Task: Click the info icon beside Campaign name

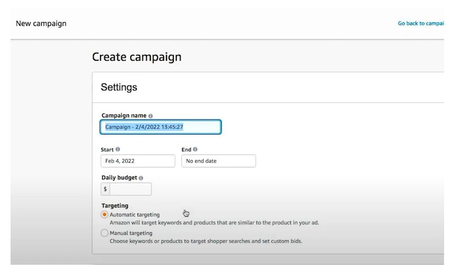Action: [x=151, y=116]
